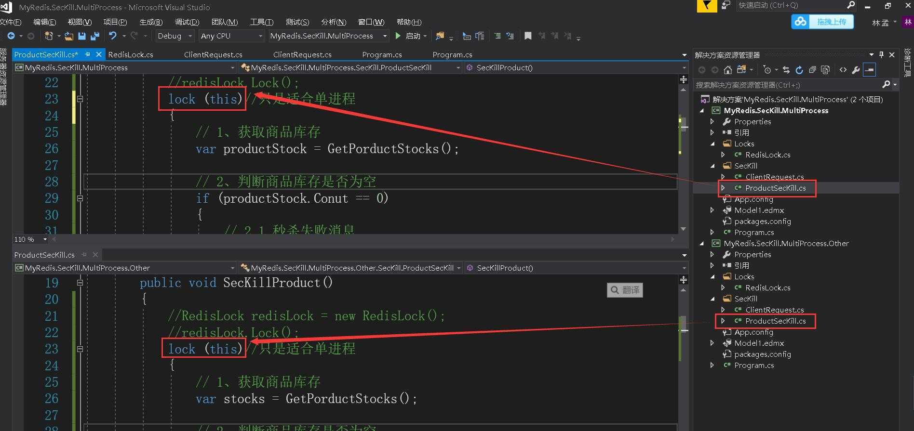
Task: Open the startup project MyRedis.SecKill.MultiProcess dropdown
Action: [328, 36]
